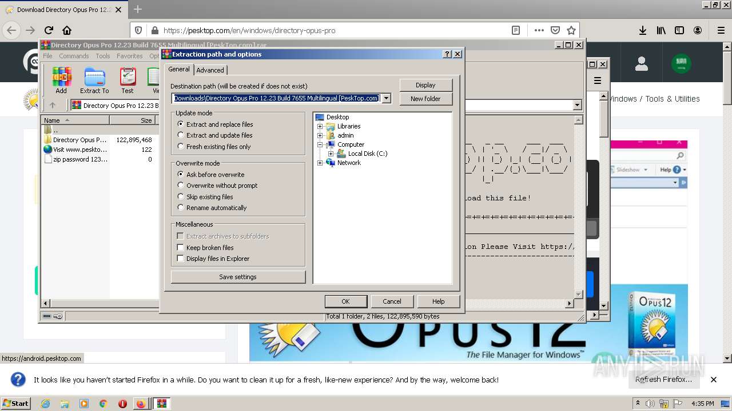Go up one level in WinRAR
This screenshot has width=732, height=411.
click(53, 105)
